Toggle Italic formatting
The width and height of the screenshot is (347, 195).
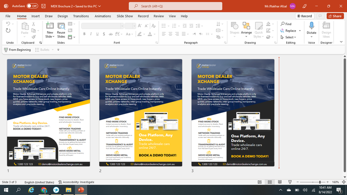91,34
